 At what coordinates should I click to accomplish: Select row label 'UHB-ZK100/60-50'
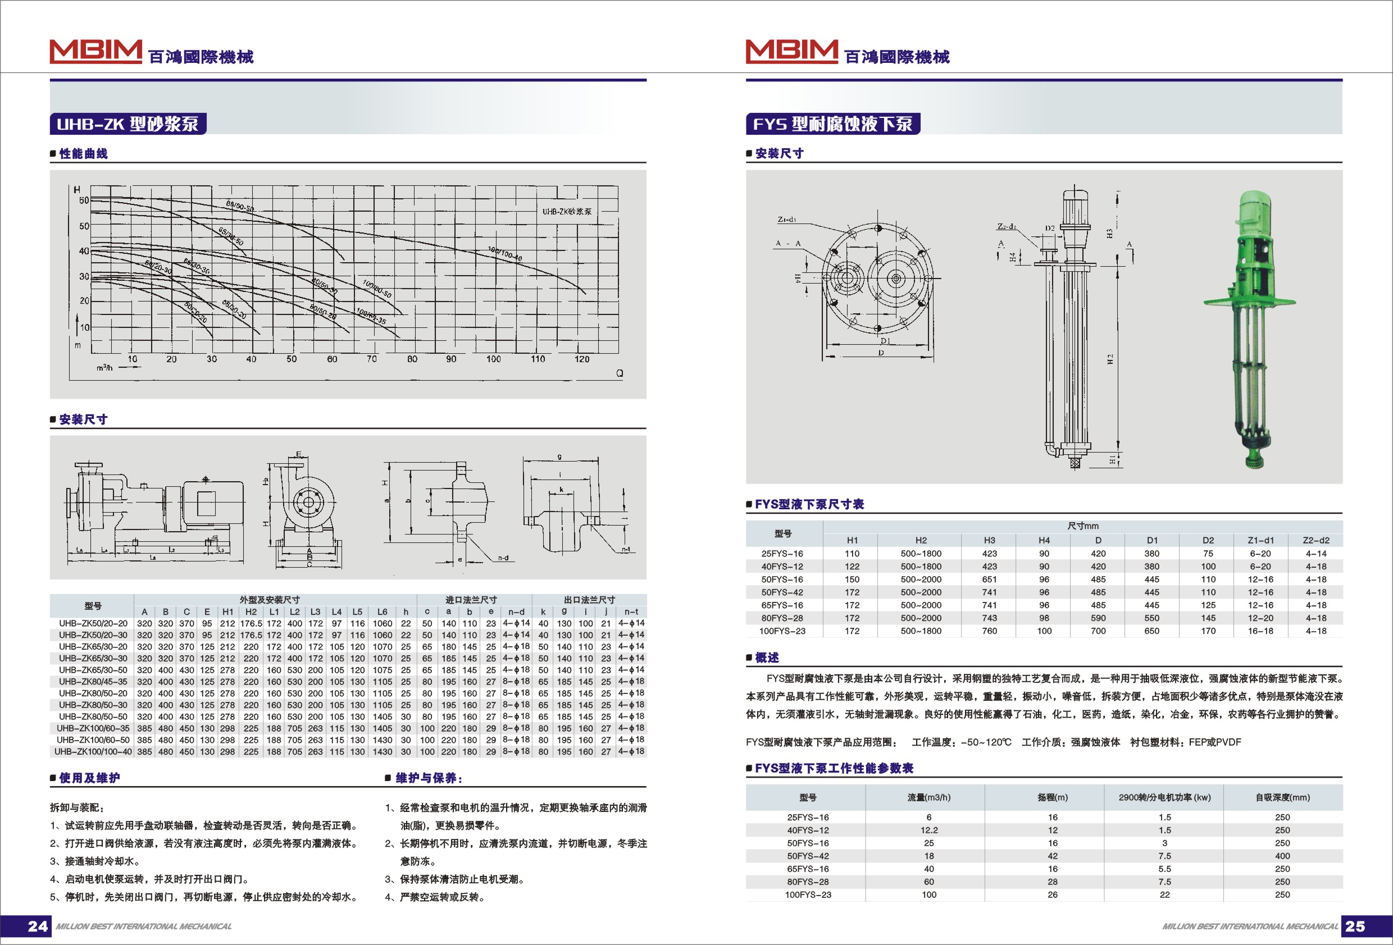tap(93, 739)
